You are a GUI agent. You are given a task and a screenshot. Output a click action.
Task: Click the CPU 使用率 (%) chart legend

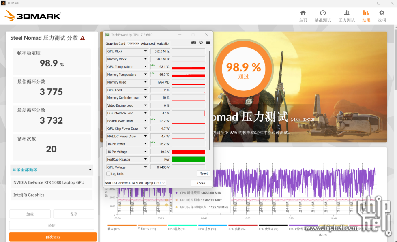click(x=273, y=227)
